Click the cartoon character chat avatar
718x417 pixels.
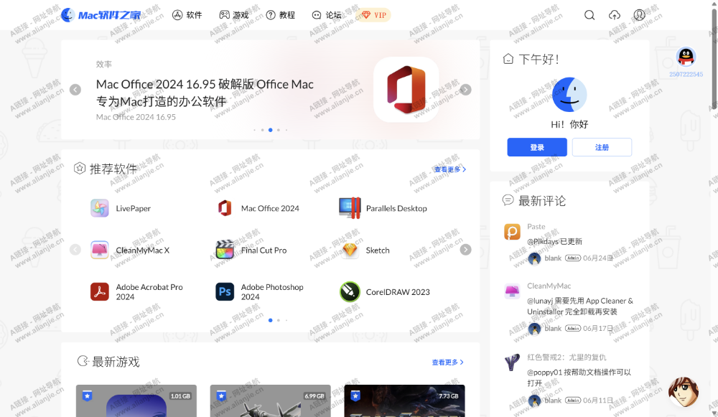[x=684, y=393]
